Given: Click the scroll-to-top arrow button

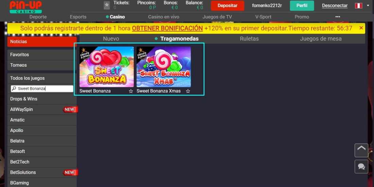Looking at the screenshot, I should [x=361, y=150].
